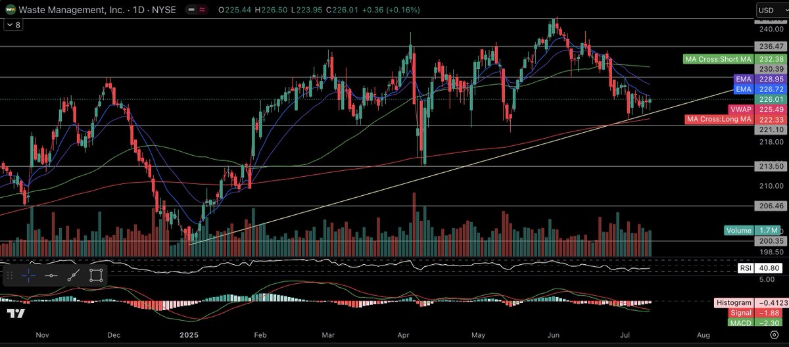
Task: Click the grey market status pill icon
Action: (x=191, y=11)
